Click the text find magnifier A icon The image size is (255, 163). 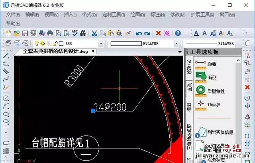click(x=229, y=33)
